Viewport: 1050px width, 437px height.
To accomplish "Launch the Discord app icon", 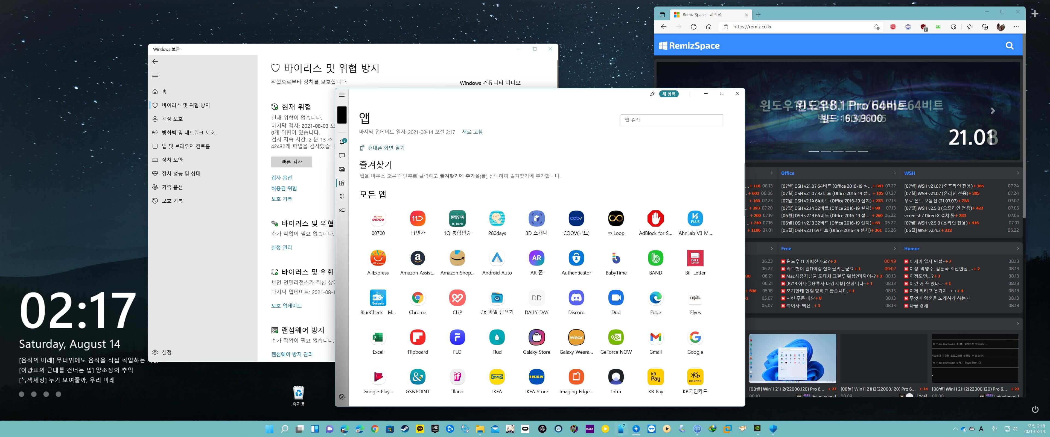I will coord(576,298).
